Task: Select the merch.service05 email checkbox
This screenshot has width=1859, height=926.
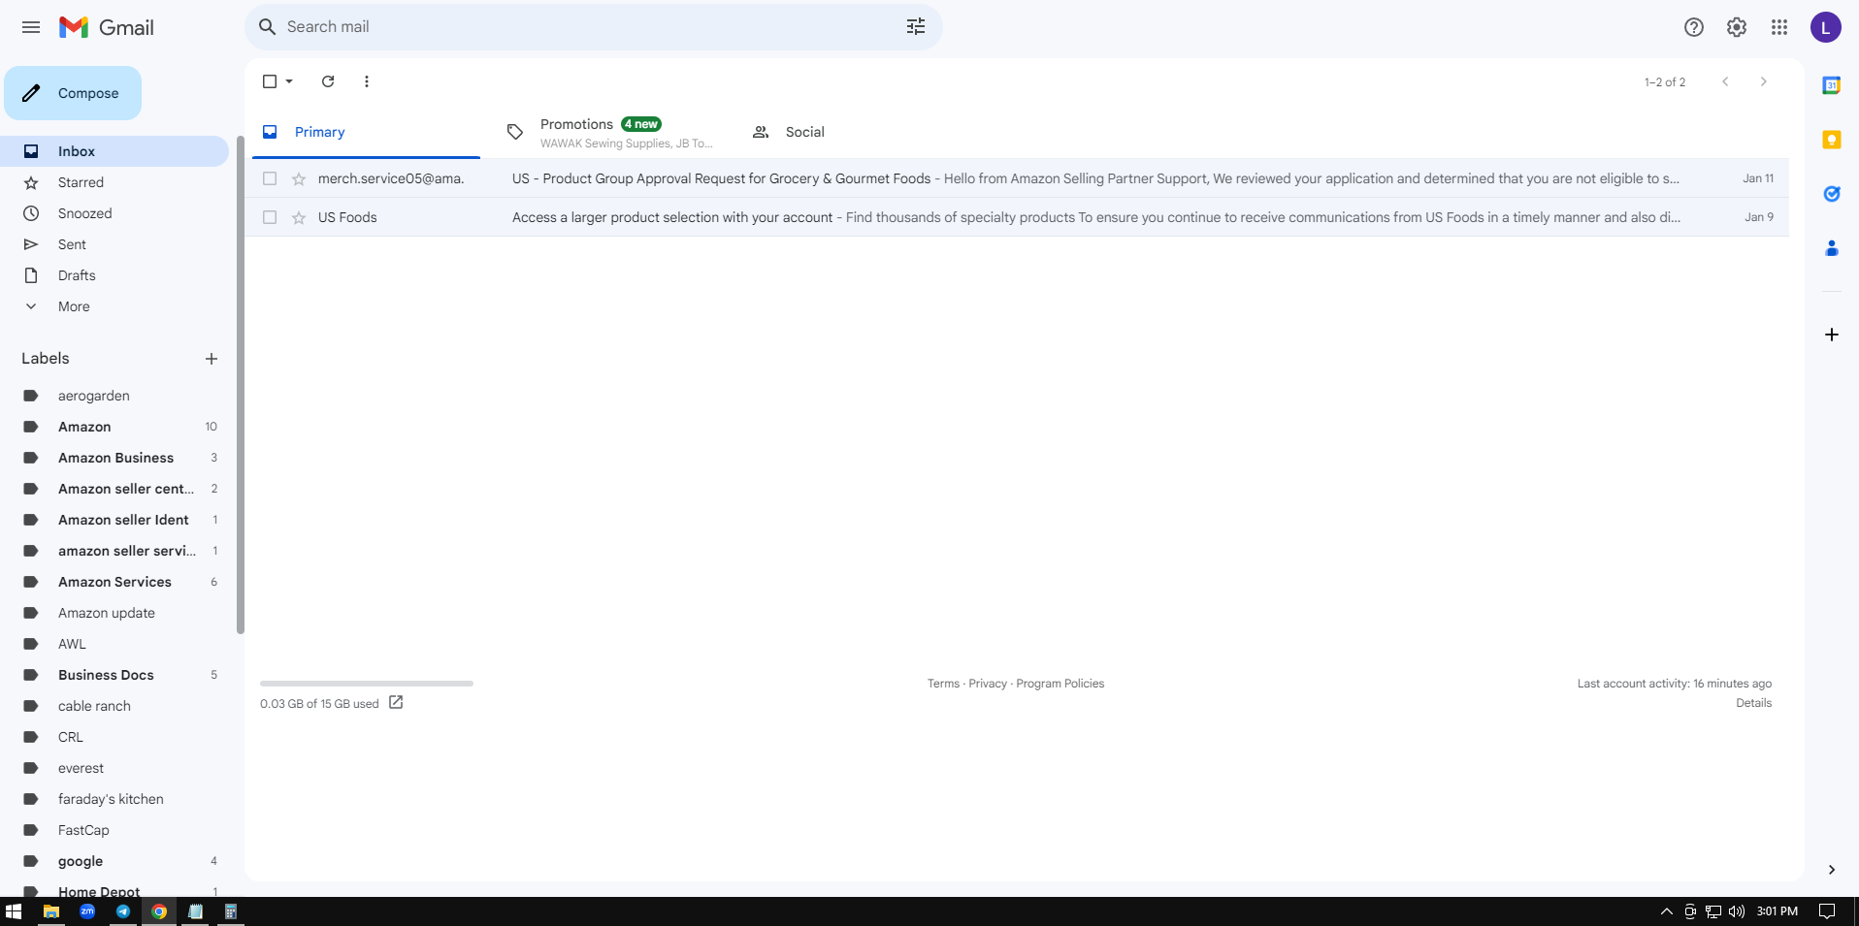Action: pyautogui.click(x=270, y=178)
